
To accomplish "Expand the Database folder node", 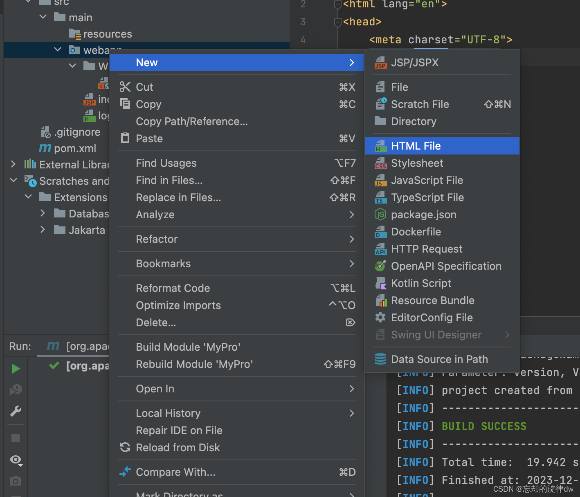I will point(43,213).
